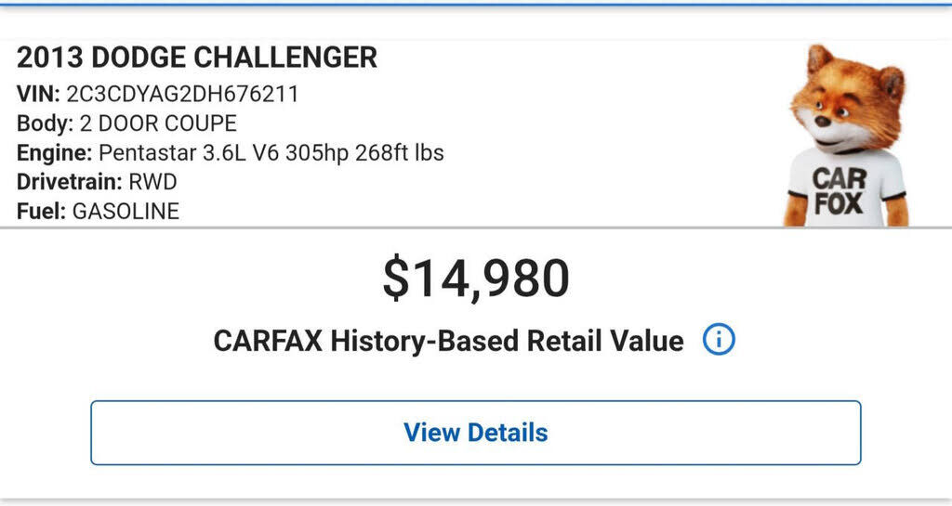This screenshot has width=952, height=506.
Task: Click the 305hp horsepower text
Action: [311, 152]
